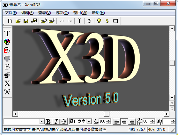
Task: Click the vertical scrollbar thumb
Action: point(172,63)
